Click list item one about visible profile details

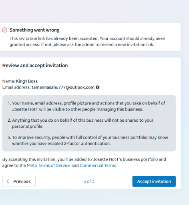tap(86, 106)
